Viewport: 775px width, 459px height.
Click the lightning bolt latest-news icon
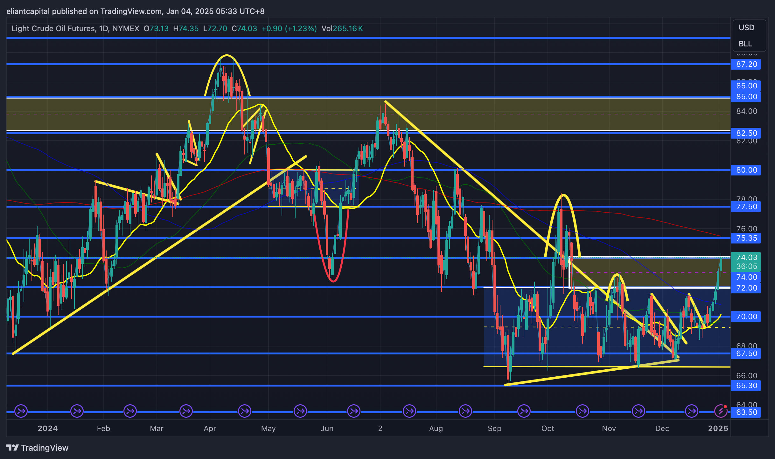point(720,411)
